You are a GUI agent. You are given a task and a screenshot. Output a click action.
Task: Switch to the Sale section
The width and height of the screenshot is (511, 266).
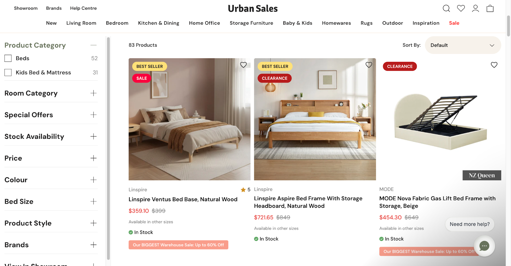click(454, 23)
